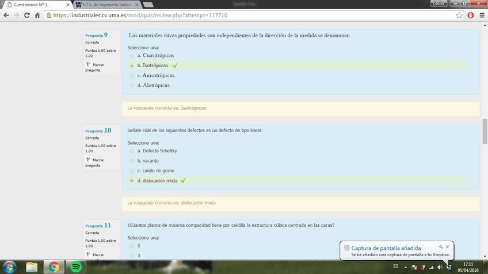Click the Pregunta 9 heading
488x274 pixels.
tap(97, 35)
